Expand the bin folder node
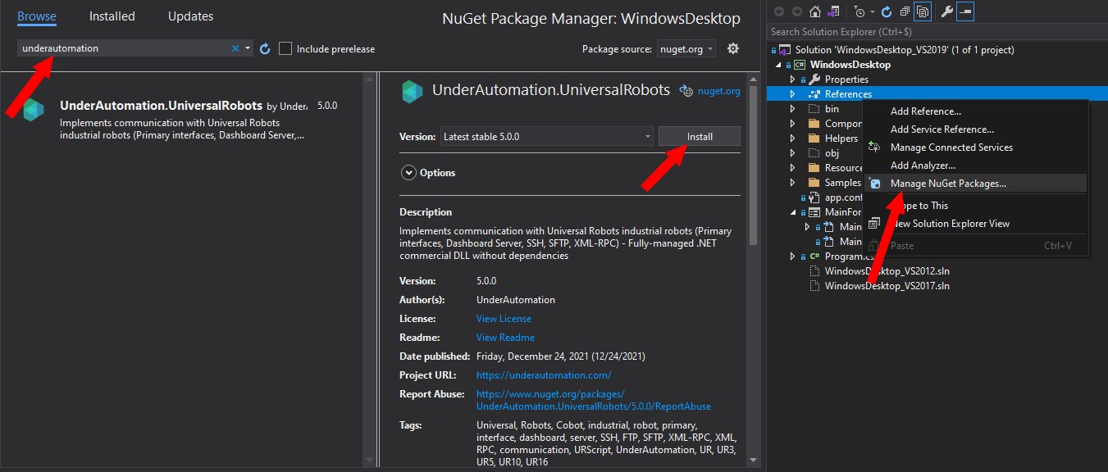The height and width of the screenshot is (472, 1108). pos(793,109)
